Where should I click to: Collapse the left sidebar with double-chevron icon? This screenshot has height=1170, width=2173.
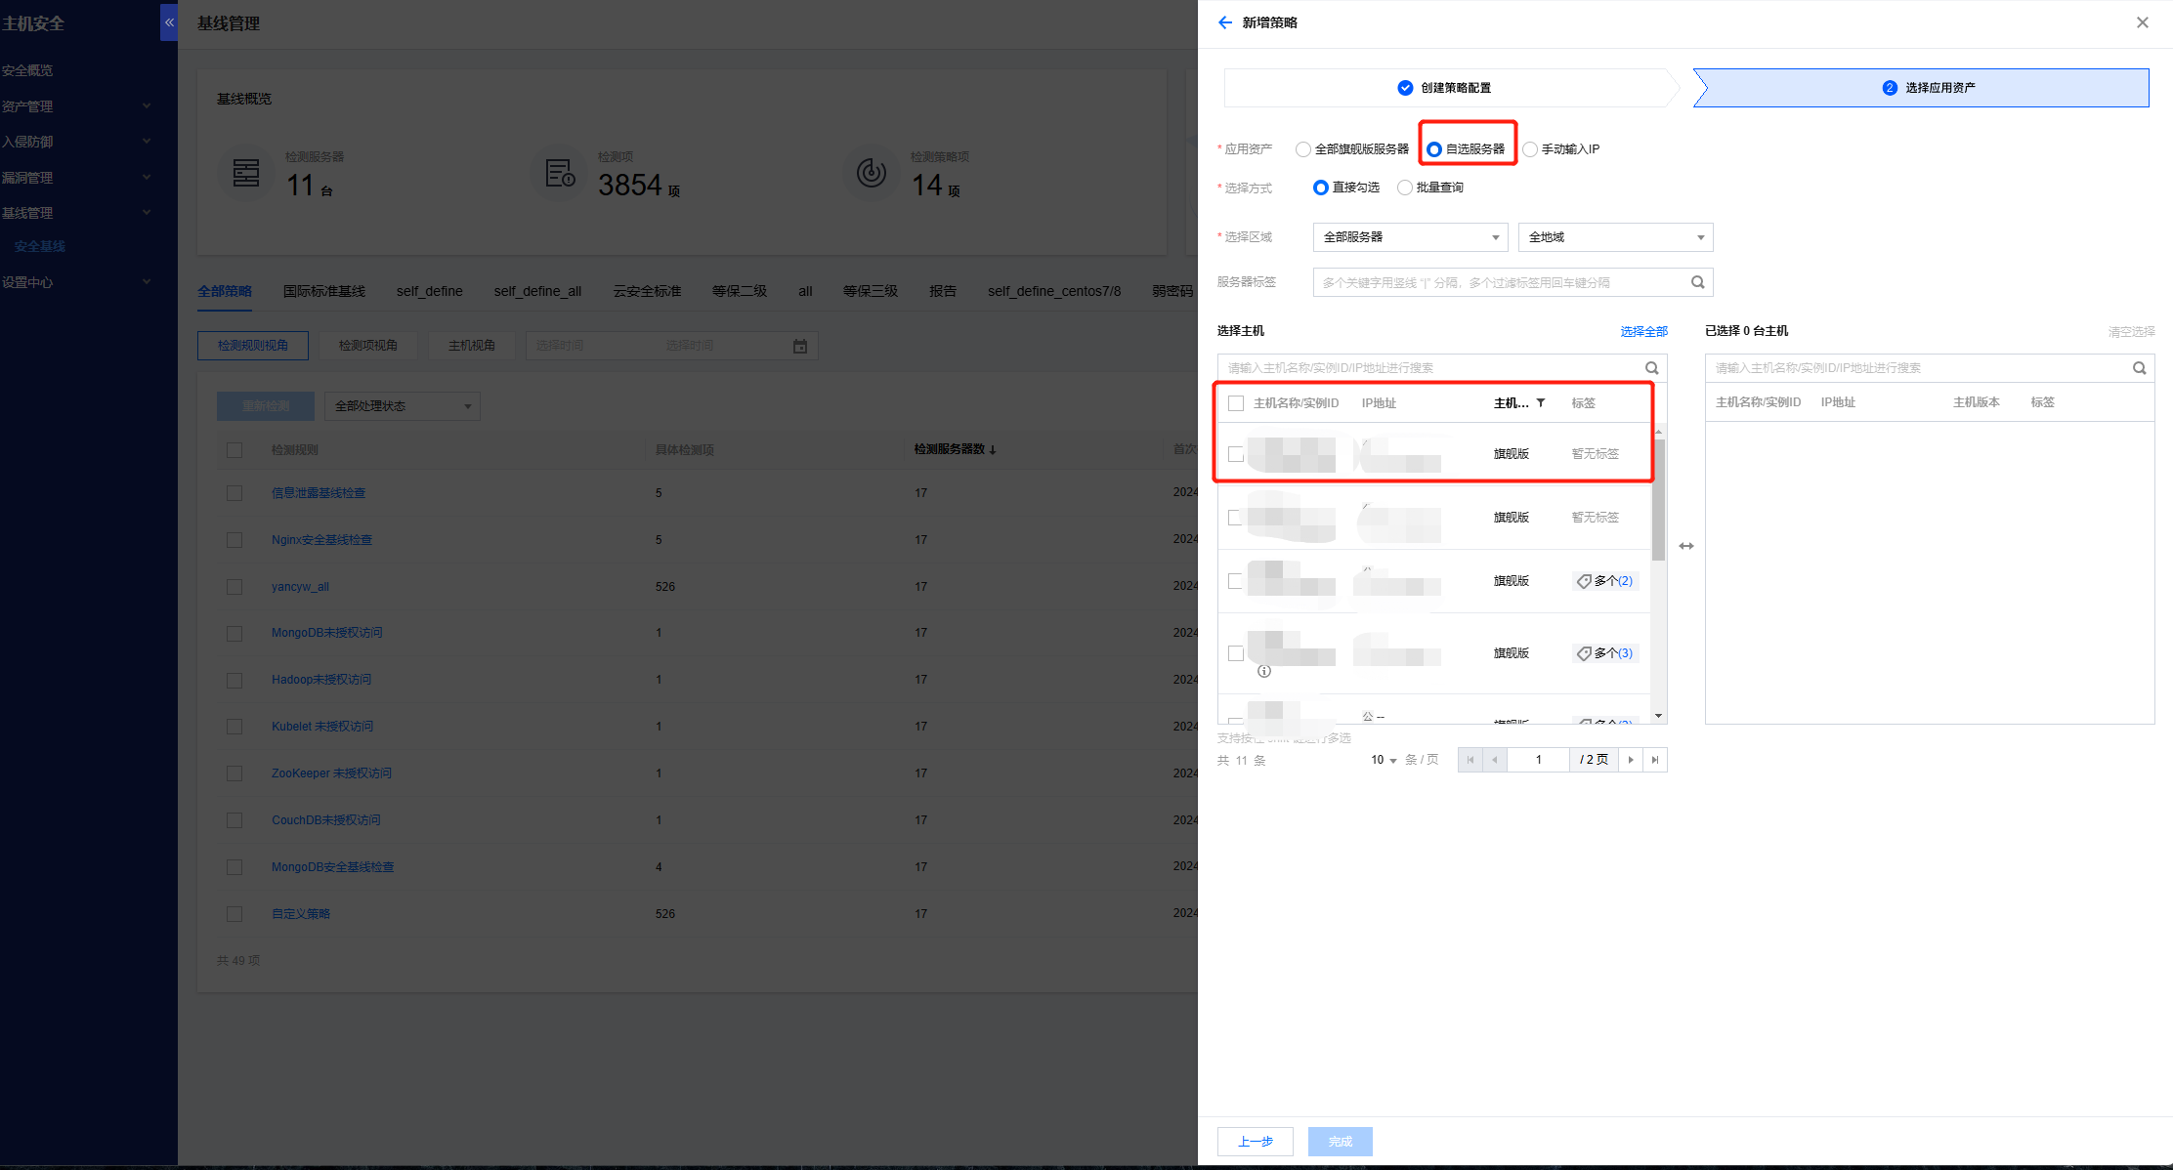click(169, 21)
